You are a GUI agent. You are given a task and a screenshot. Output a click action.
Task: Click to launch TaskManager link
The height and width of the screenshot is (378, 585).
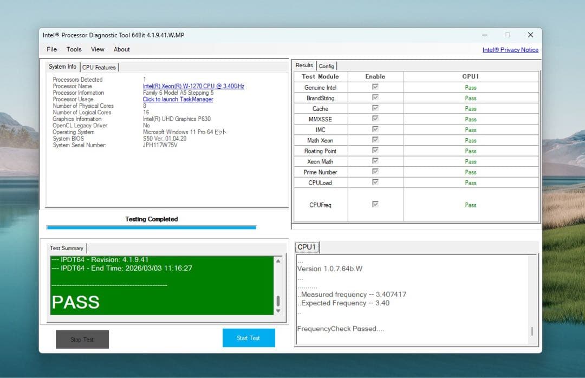tap(178, 99)
